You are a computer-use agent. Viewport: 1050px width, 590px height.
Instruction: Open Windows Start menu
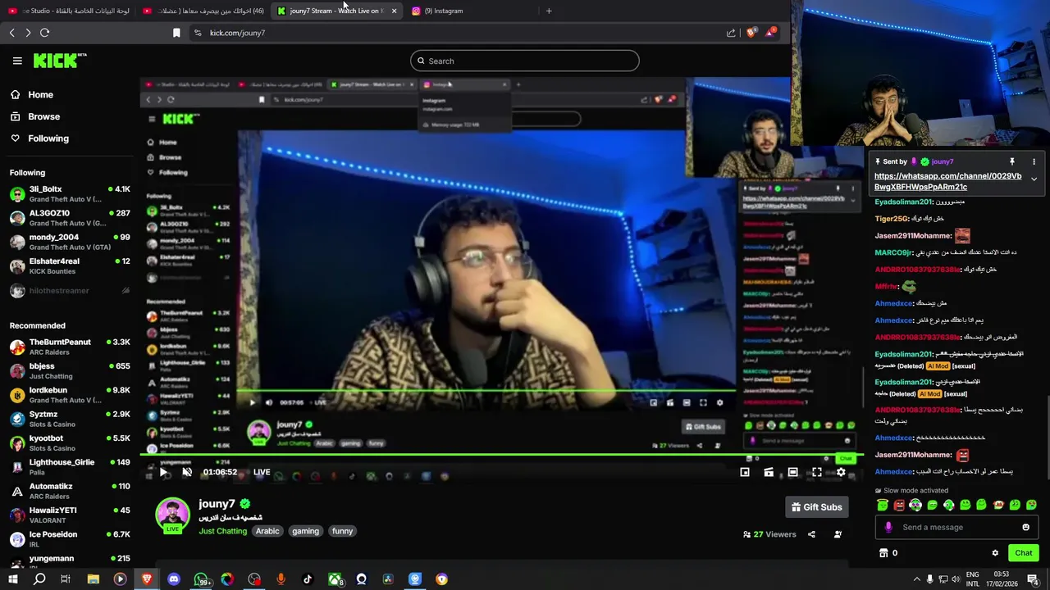click(13, 579)
